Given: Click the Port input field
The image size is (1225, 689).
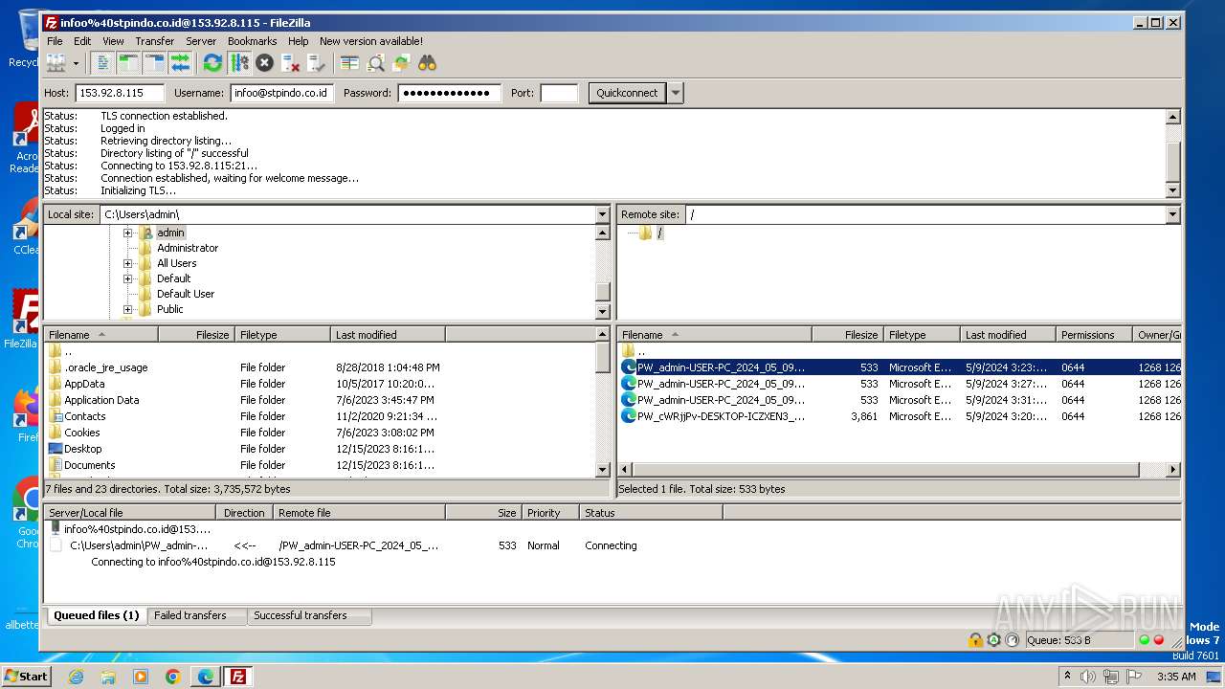Looking at the screenshot, I should click(x=559, y=93).
